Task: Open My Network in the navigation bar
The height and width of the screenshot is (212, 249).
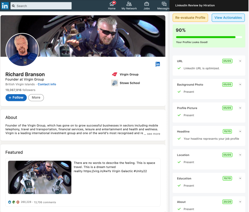Action: [129, 6]
